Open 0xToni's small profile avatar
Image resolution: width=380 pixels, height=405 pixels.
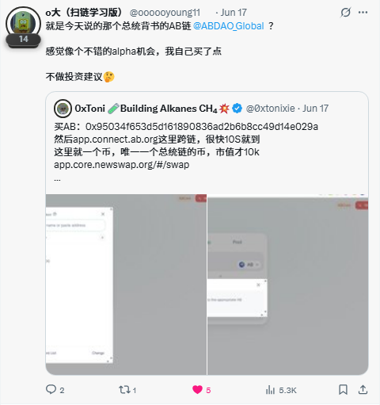click(63, 109)
